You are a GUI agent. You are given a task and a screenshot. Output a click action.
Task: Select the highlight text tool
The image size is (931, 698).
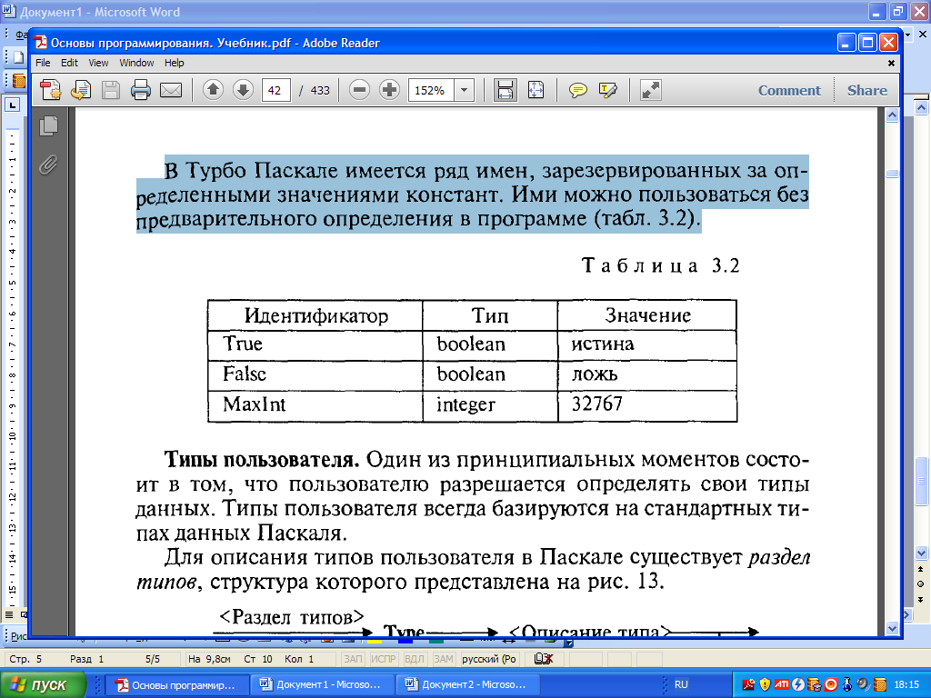point(608,90)
